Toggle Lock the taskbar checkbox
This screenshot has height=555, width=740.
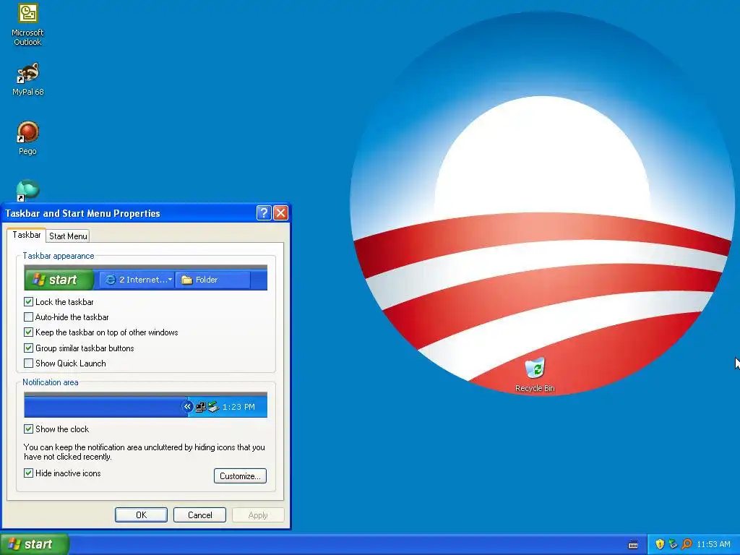tap(28, 301)
